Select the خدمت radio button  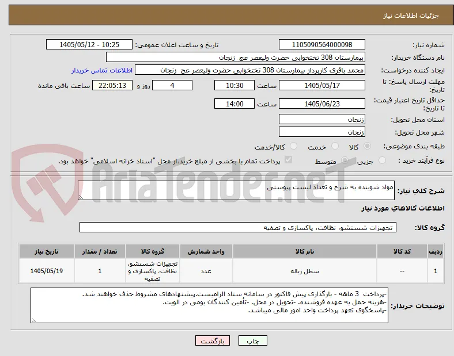pyautogui.click(x=335, y=146)
